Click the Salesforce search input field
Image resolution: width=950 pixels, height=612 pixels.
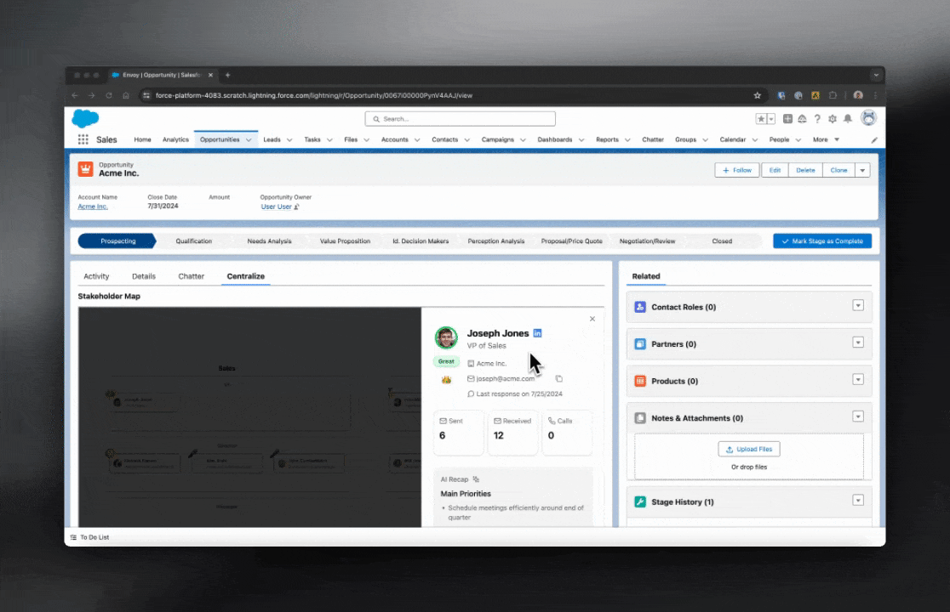point(461,119)
